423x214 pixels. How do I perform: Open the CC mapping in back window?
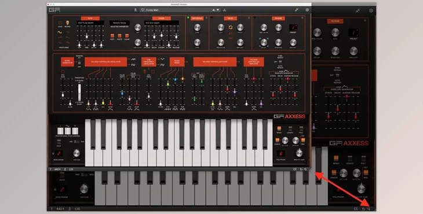click(356, 209)
